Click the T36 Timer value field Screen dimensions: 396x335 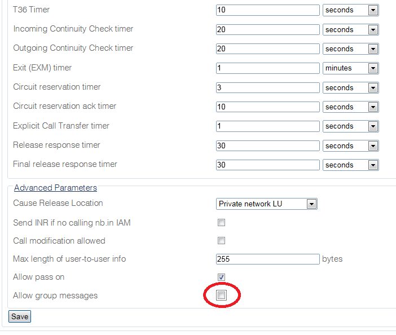pos(268,10)
